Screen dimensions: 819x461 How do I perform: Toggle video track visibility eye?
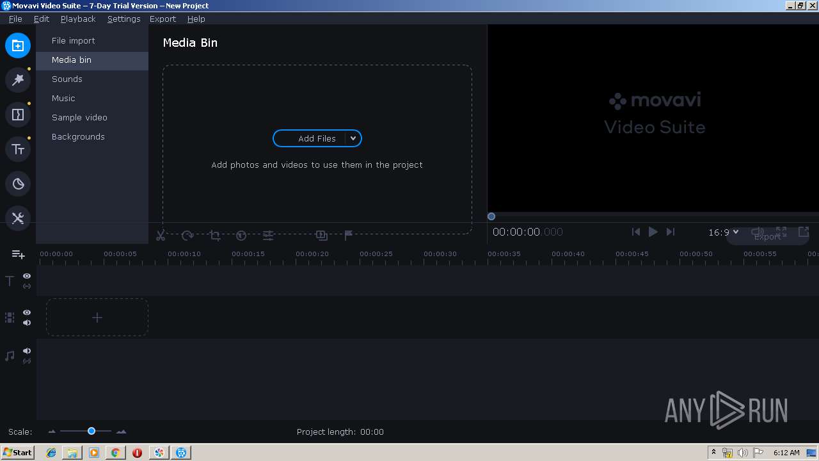27,312
